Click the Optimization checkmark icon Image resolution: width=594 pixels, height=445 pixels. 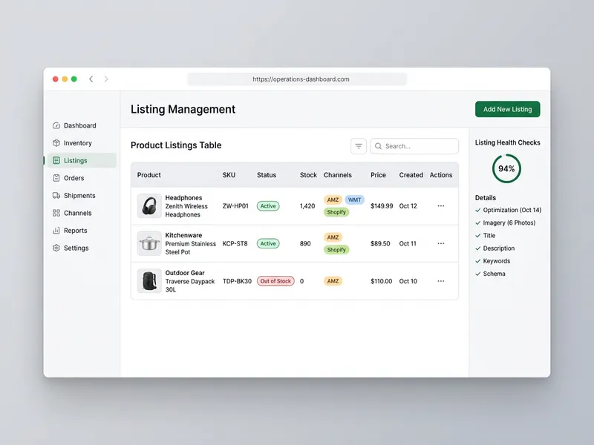[478, 210]
